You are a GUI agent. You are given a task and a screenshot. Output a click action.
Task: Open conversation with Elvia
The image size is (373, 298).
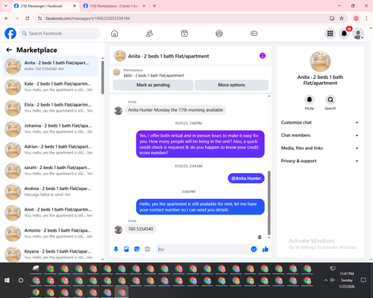pyautogui.click(x=51, y=108)
